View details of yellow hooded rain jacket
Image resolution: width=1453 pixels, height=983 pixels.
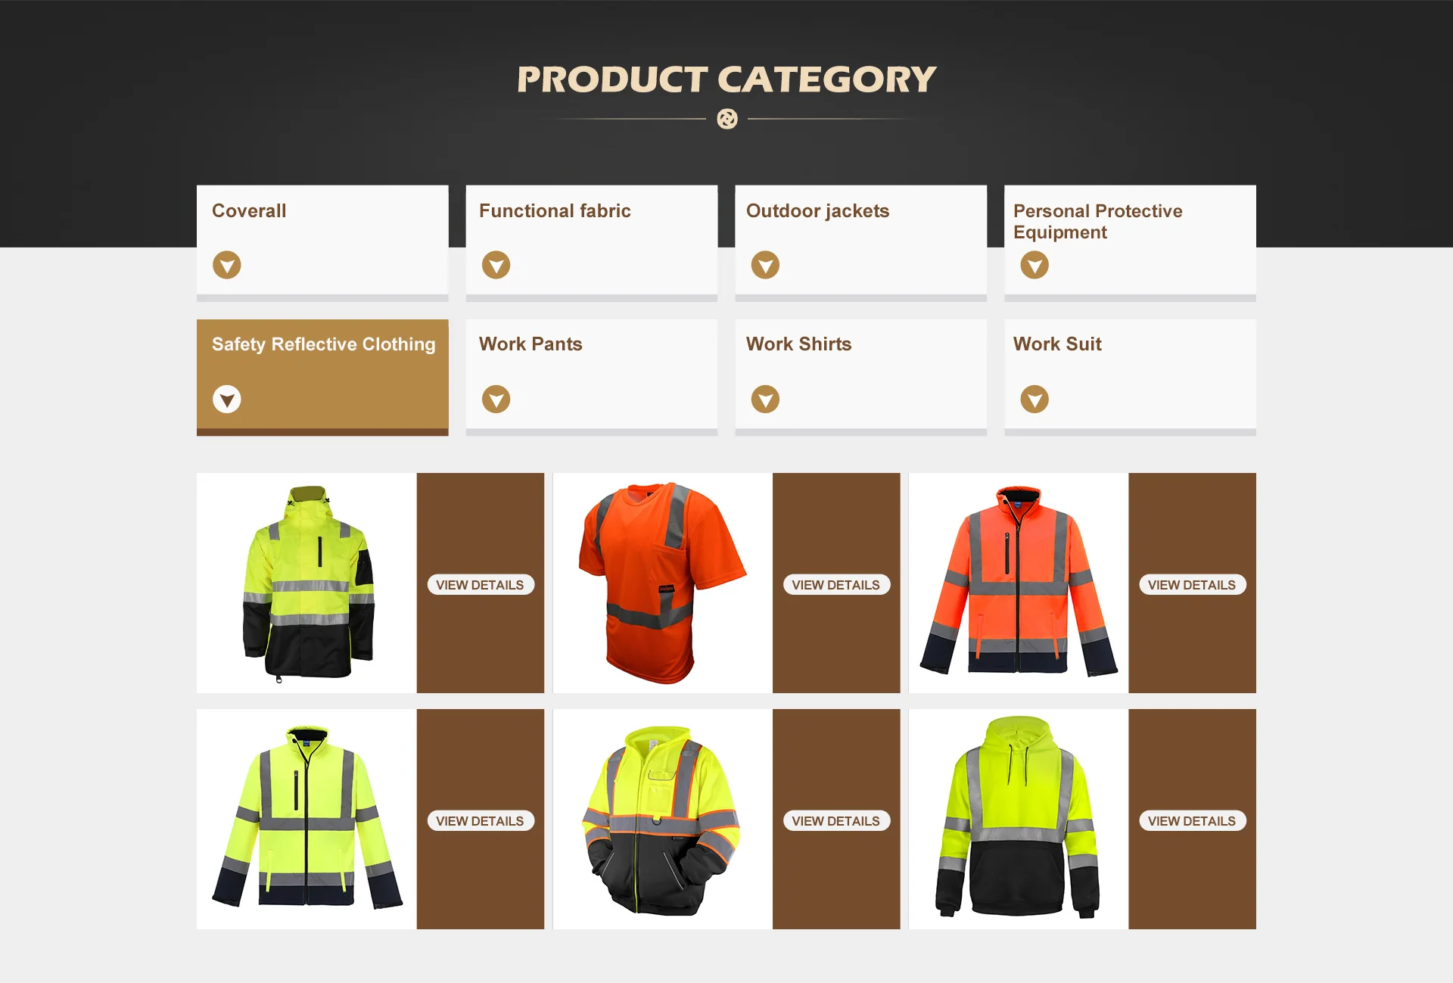[481, 585]
